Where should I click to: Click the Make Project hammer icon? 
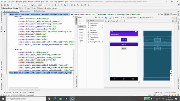(19, 5)
